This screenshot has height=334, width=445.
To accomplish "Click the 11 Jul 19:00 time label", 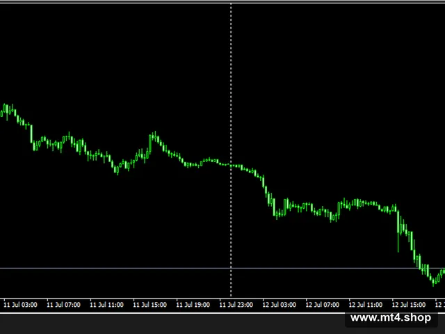I will click(x=193, y=305).
